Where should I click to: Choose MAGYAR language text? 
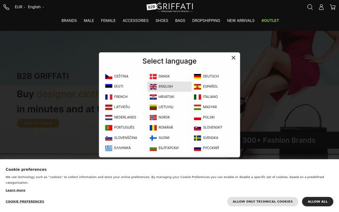tap(210, 107)
